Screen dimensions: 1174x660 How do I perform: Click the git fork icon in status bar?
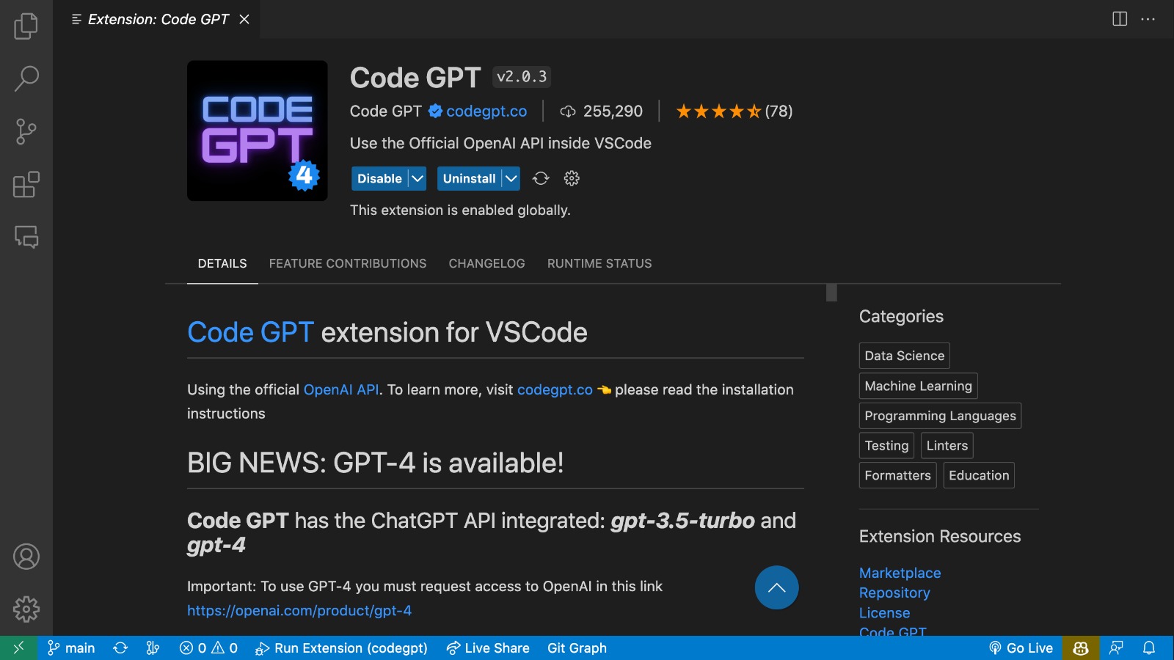tap(153, 648)
